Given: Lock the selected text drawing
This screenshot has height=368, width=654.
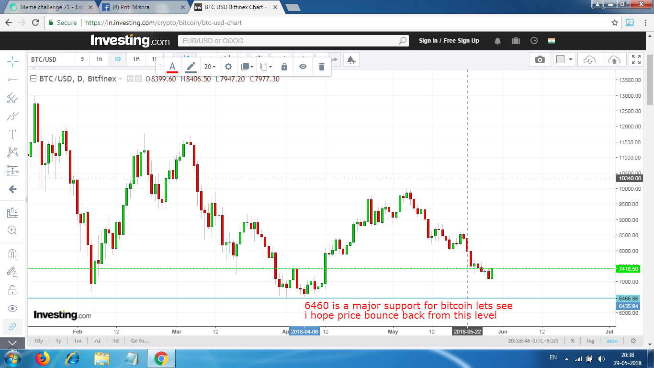Looking at the screenshot, I should 284,67.
